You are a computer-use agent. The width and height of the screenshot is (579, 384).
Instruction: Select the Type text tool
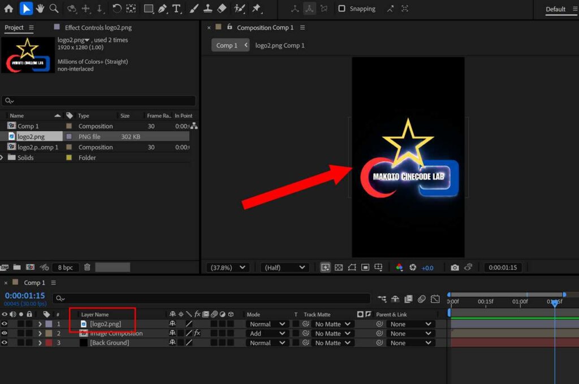point(177,8)
